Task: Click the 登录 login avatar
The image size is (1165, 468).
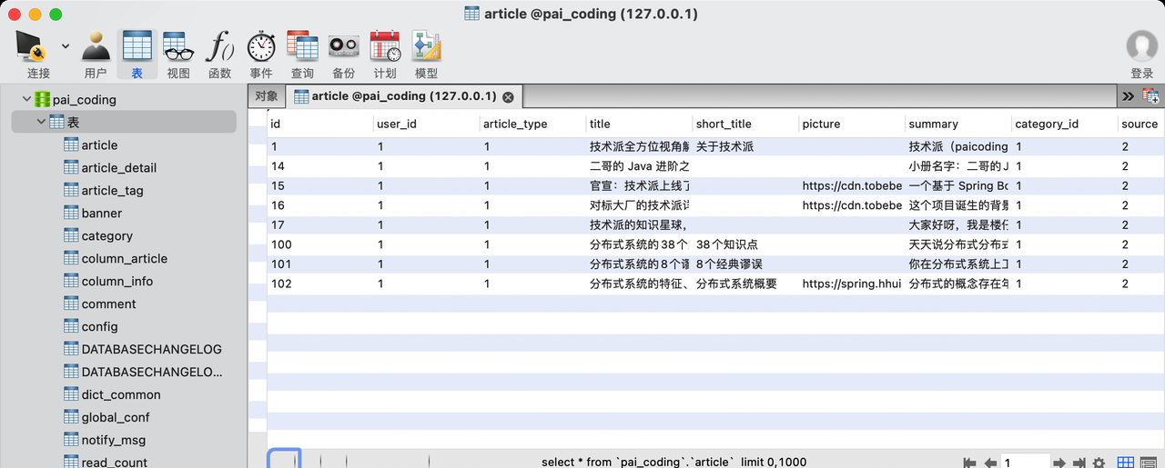Action: pyautogui.click(x=1141, y=55)
